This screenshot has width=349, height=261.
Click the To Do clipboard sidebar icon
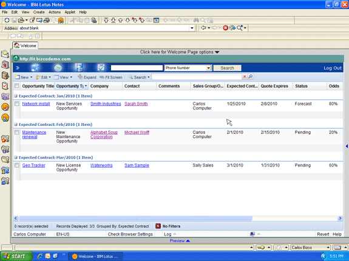point(5,86)
